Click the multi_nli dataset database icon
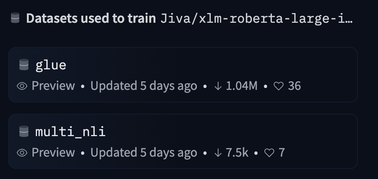Screen dimensions: 378x179 point(24,131)
